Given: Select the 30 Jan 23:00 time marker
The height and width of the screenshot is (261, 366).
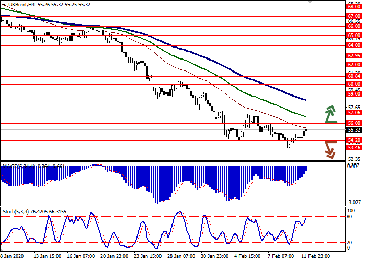Looking at the screenshot, I should 214,257.
